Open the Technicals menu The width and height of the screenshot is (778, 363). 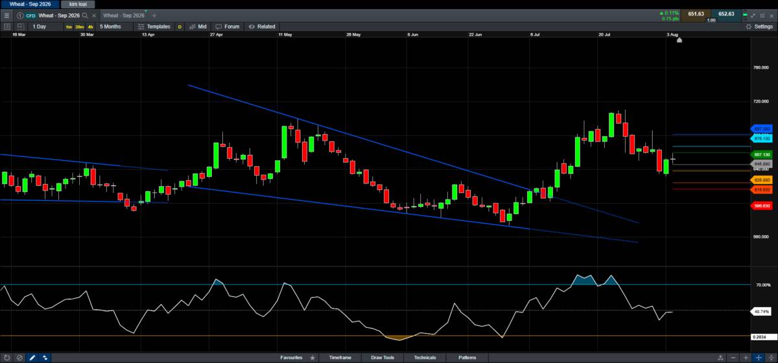point(425,357)
